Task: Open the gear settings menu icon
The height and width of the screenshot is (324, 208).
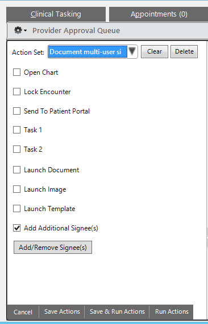Action: click(20, 30)
